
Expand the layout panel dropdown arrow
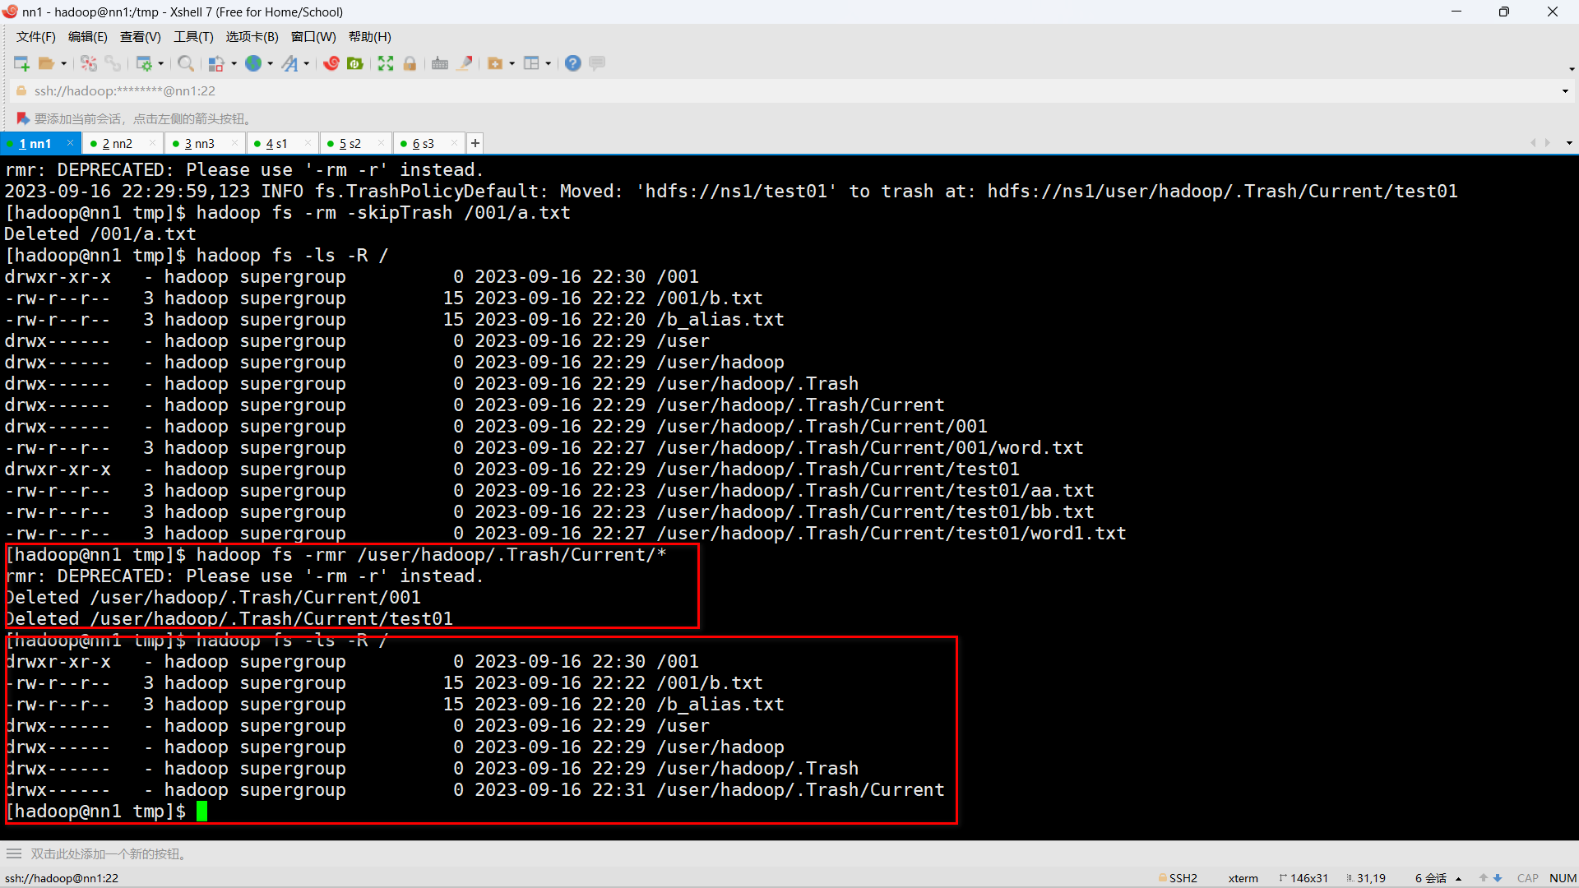pos(548,63)
